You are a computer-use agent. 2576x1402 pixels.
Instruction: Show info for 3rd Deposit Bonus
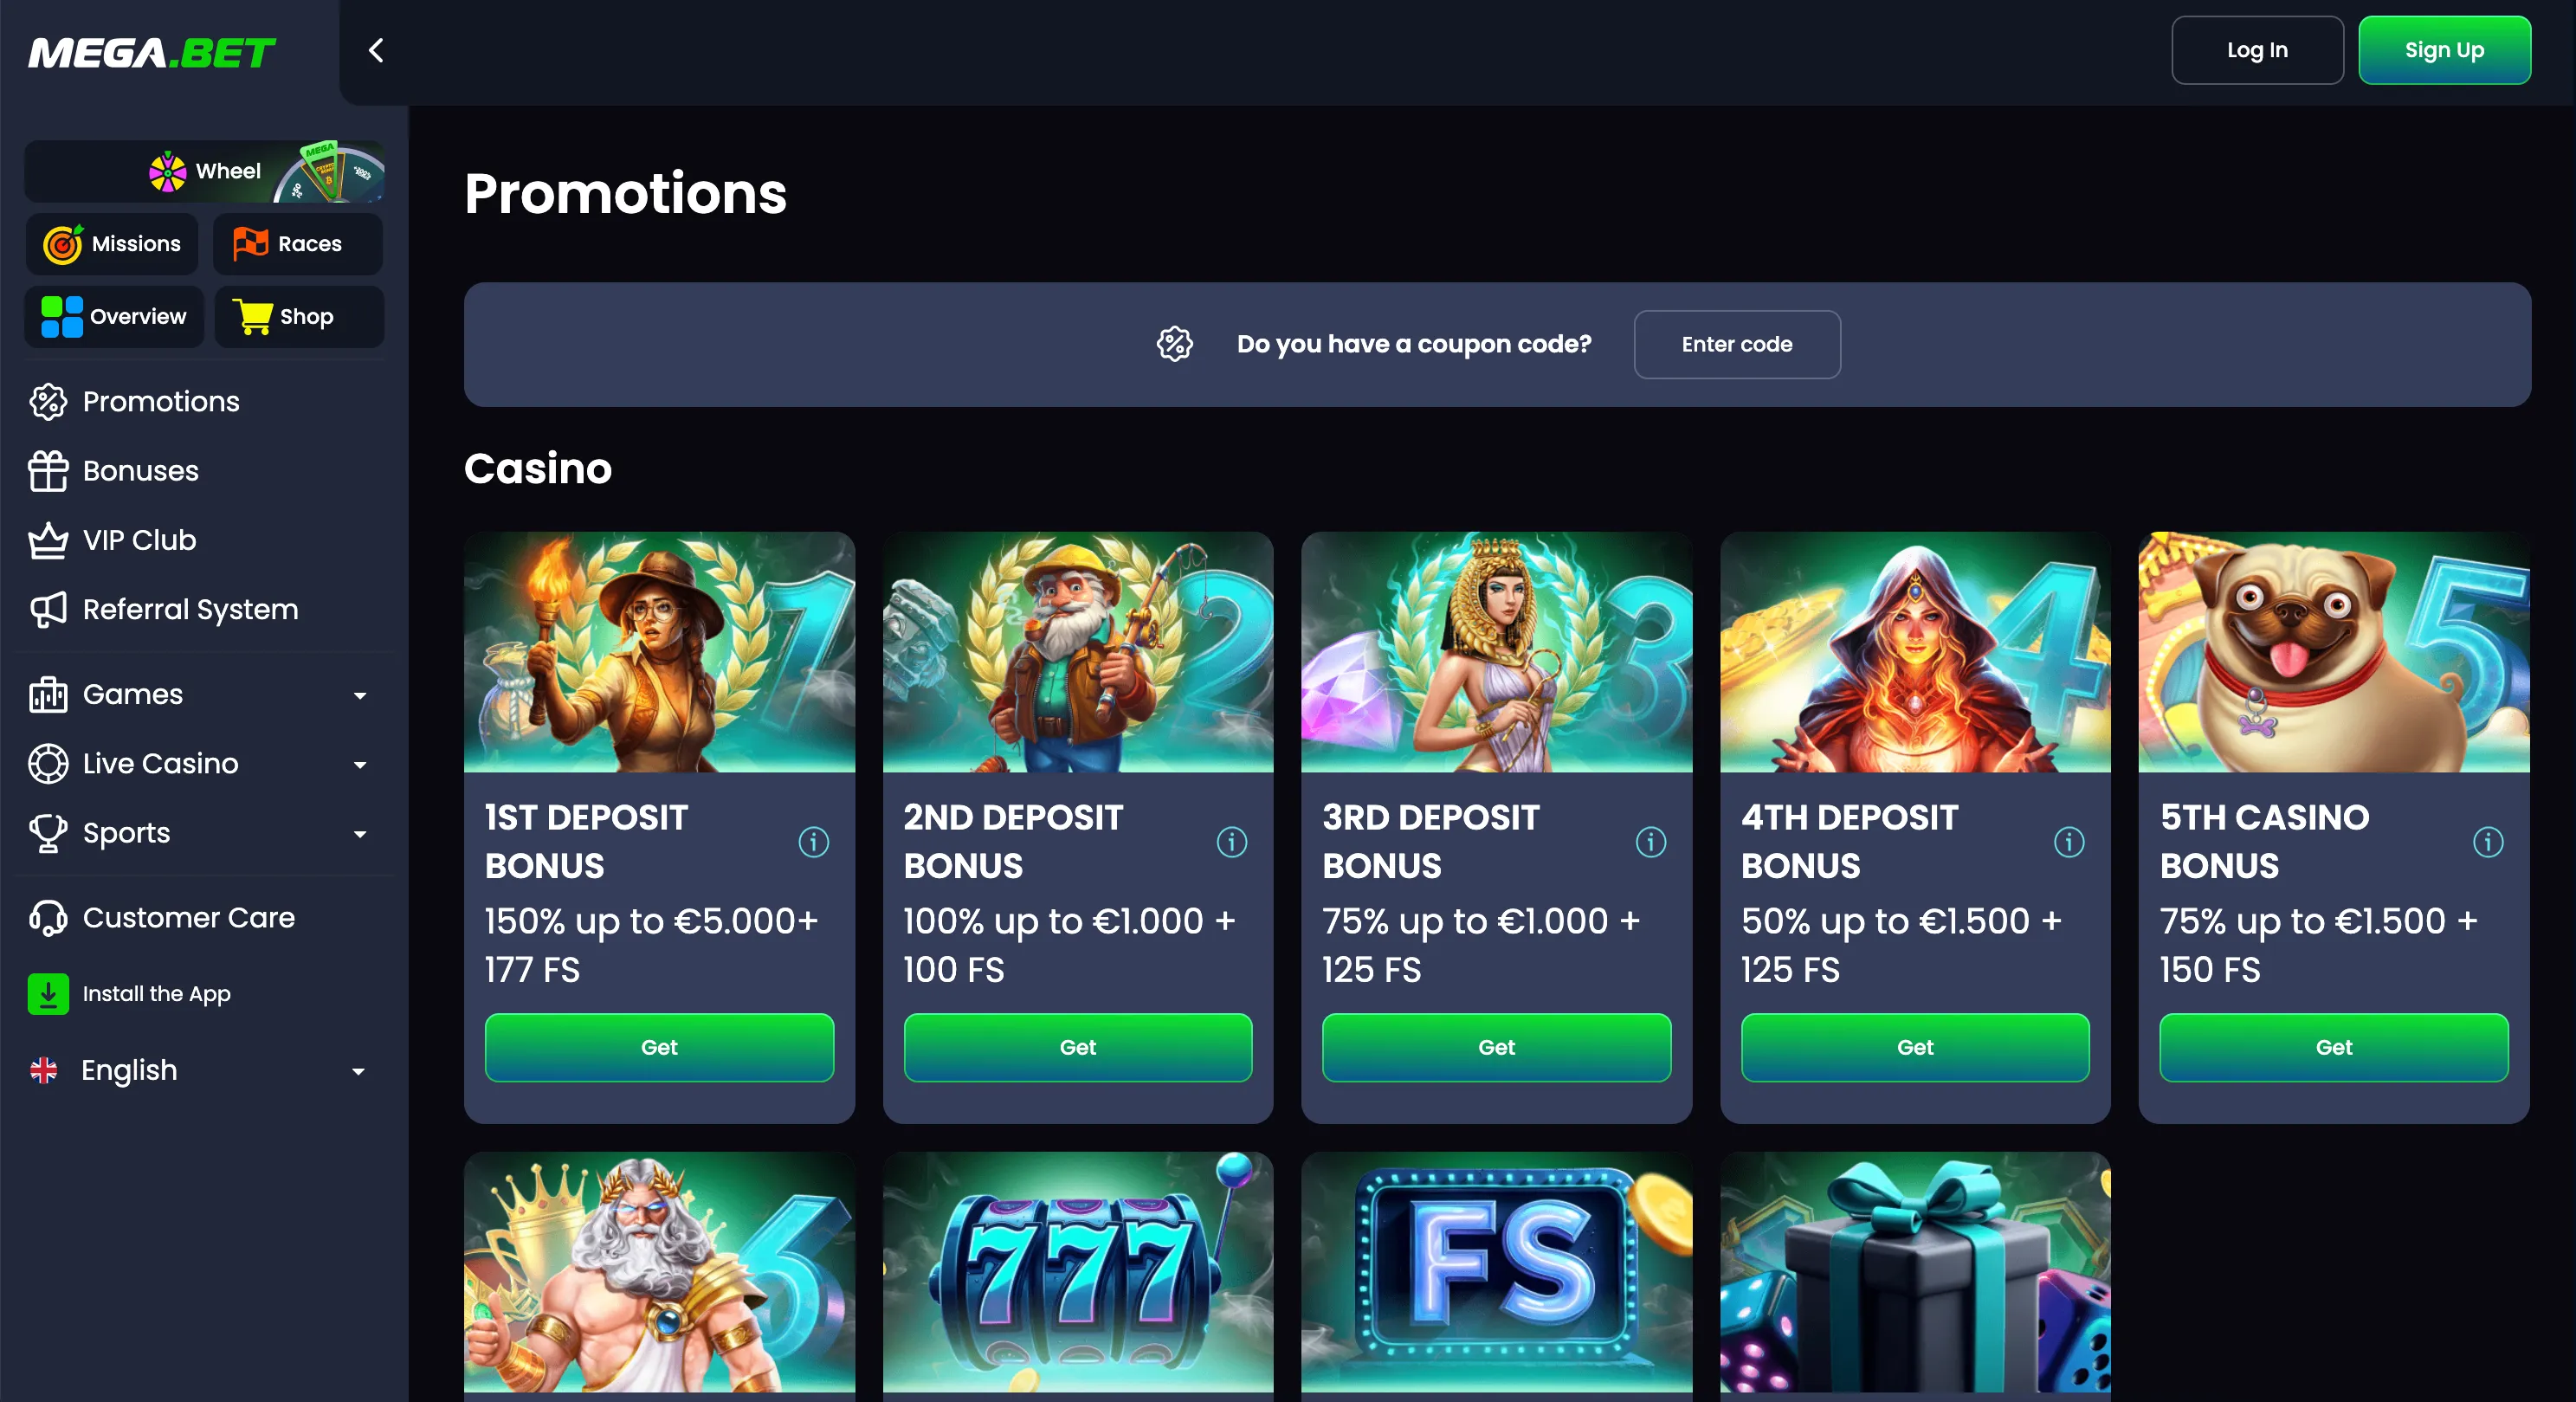(x=1651, y=842)
